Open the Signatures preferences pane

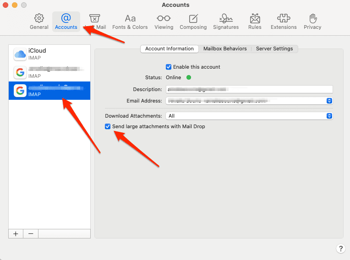click(x=226, y=21)
